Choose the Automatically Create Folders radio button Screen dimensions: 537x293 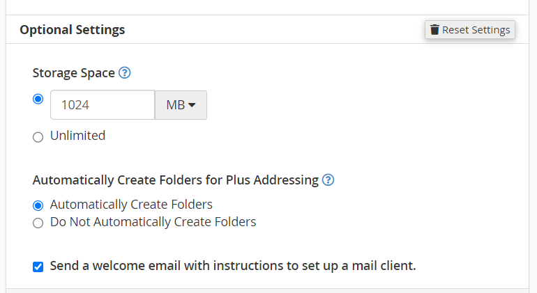pyautogui.click(x=38, y=205)
